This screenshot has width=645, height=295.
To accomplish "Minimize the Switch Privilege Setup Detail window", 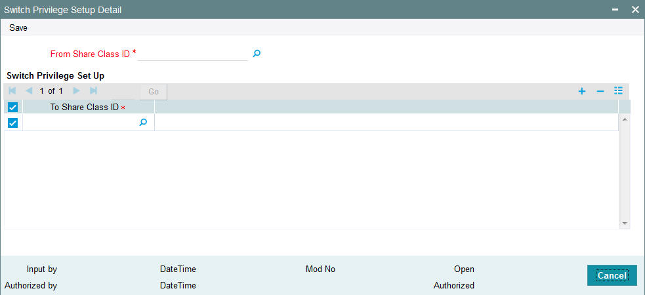I will coord(615,10).
